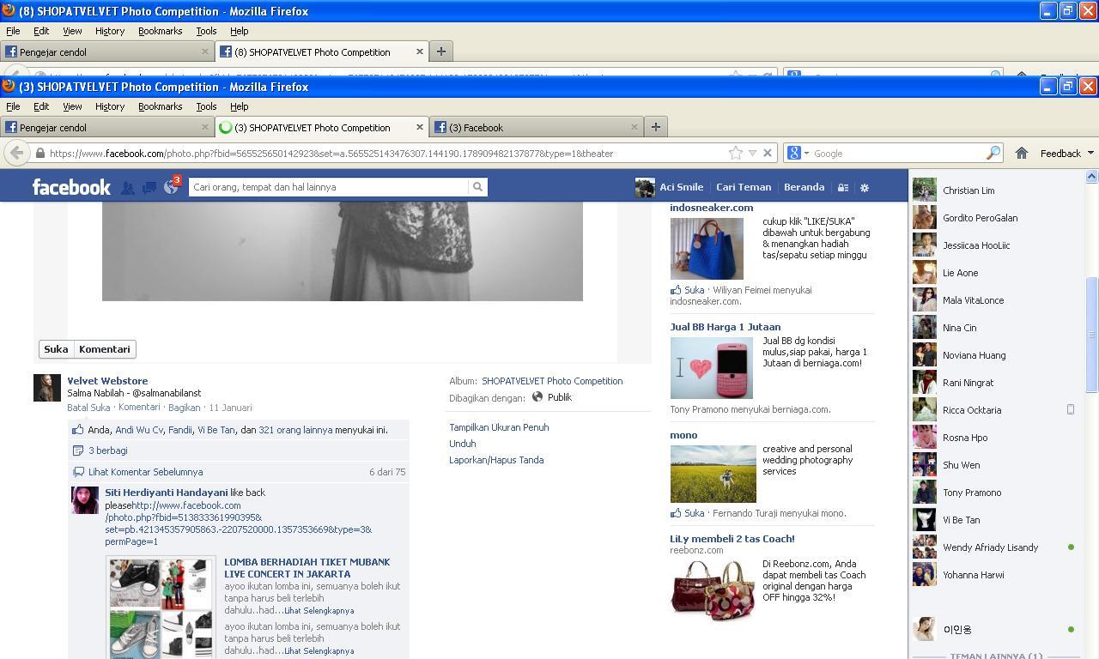
Task: Open the Google search engine dropdown
Action: point(797,153)
